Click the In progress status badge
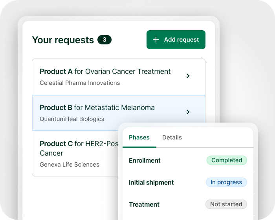The width and height of the screenshot is (275, 220). [x=226, y=182]
